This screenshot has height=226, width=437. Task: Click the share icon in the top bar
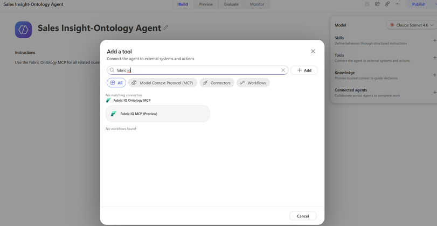(x=377, y=4)
